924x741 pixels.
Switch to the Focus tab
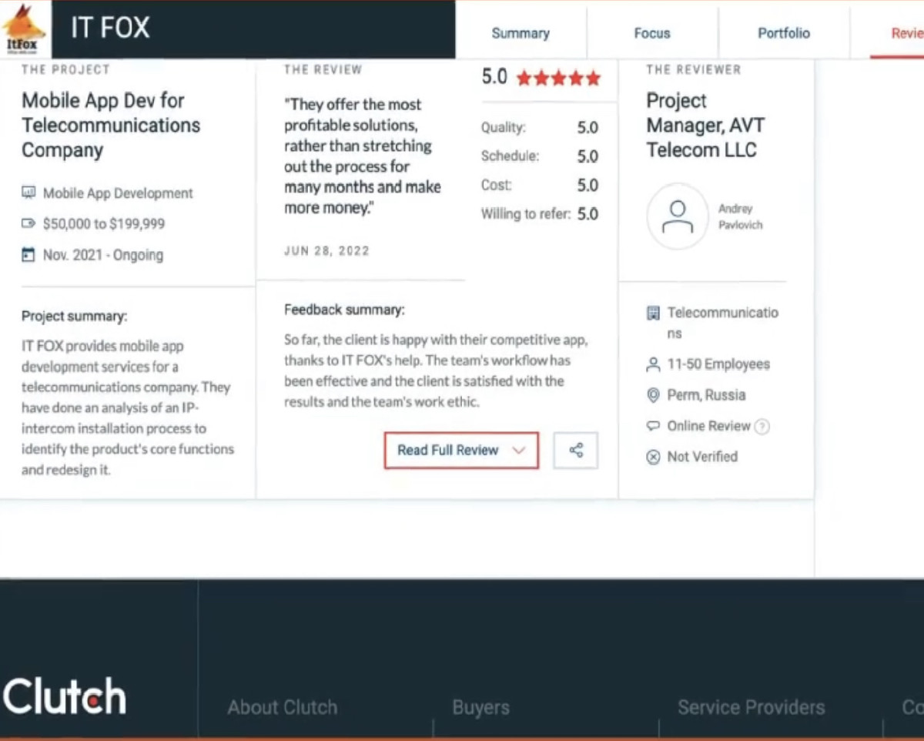pyautogui.click(x=652, y=33)
